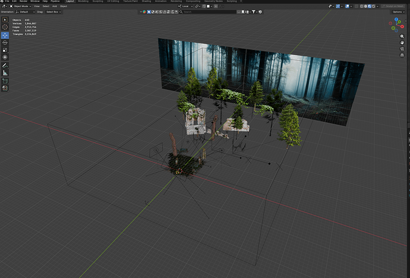Expand the small chevron left of asset icon

coord(141,12)
